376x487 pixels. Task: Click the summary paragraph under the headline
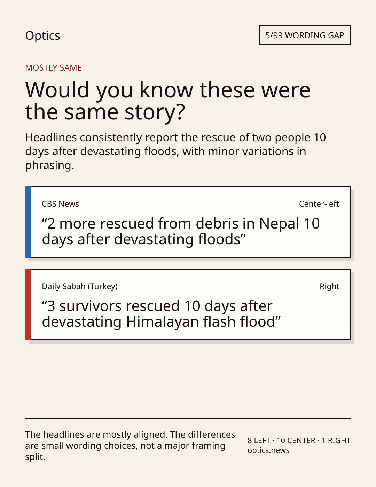(175, 151)
